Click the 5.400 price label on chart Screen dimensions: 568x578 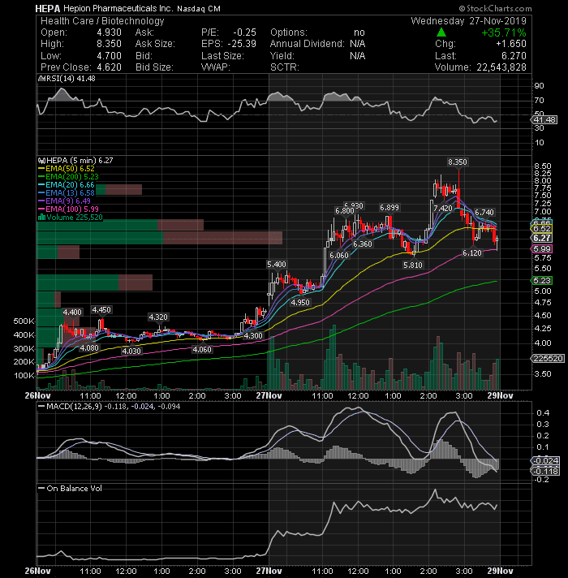click(x=276, y=265)
